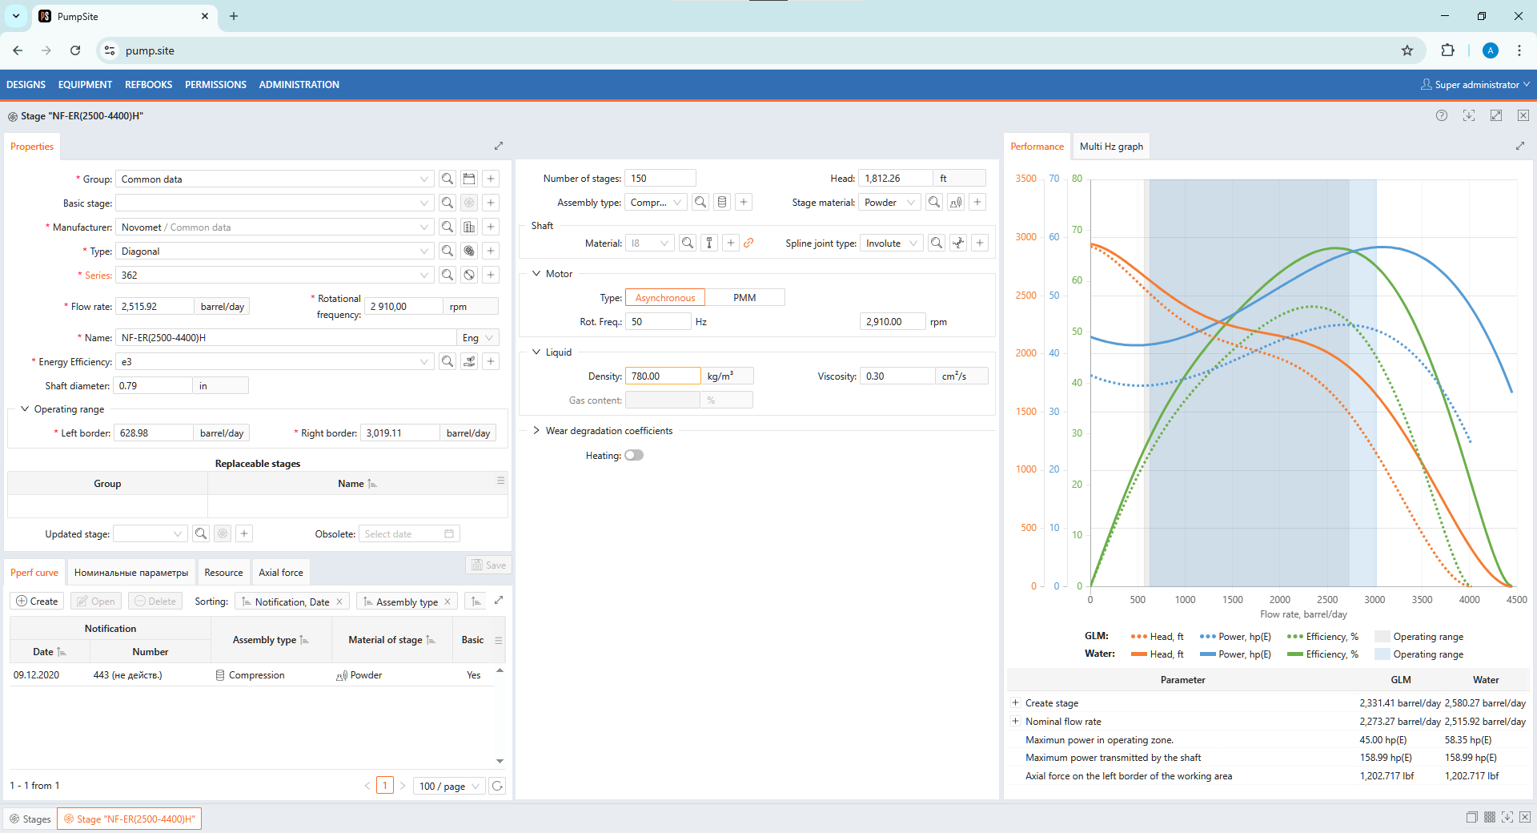Expand Wear degradation coefficients section
The width and height of the screenshot is (1537, 833).
(x=536, y=431)
